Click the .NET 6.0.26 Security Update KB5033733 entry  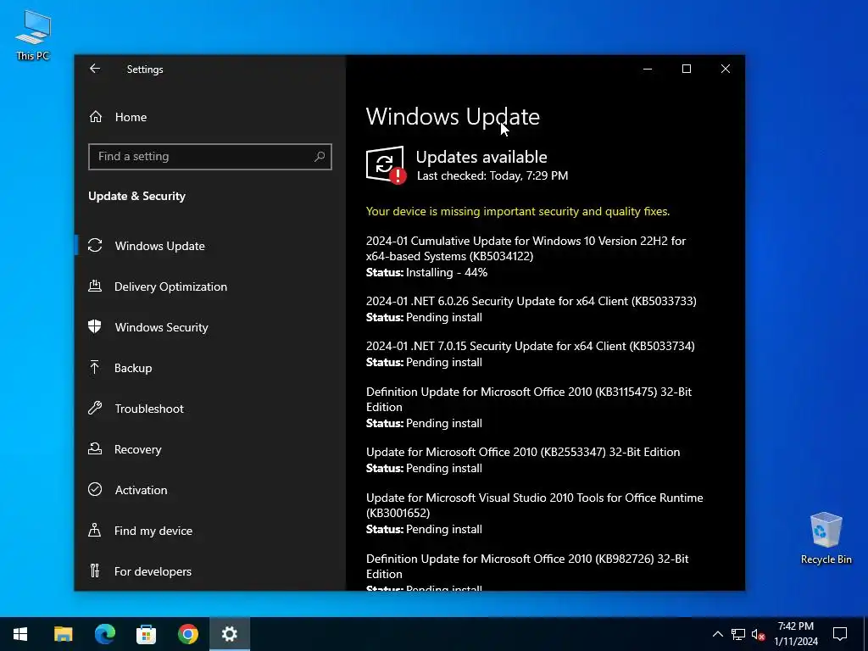531,309
